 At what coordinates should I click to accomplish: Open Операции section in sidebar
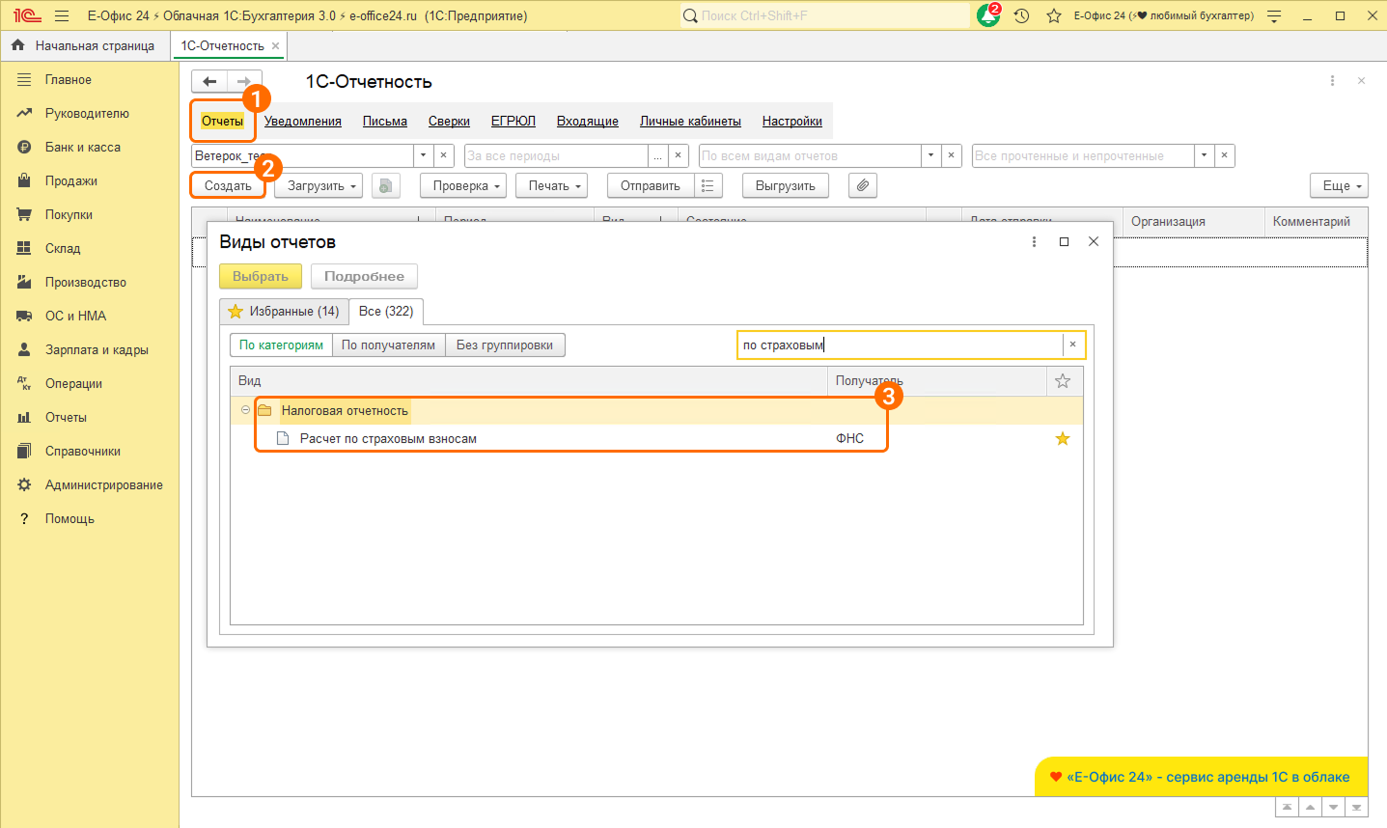[73, 384]
